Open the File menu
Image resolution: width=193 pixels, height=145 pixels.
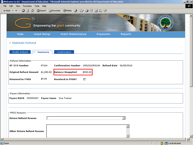[x=5, y=6]
